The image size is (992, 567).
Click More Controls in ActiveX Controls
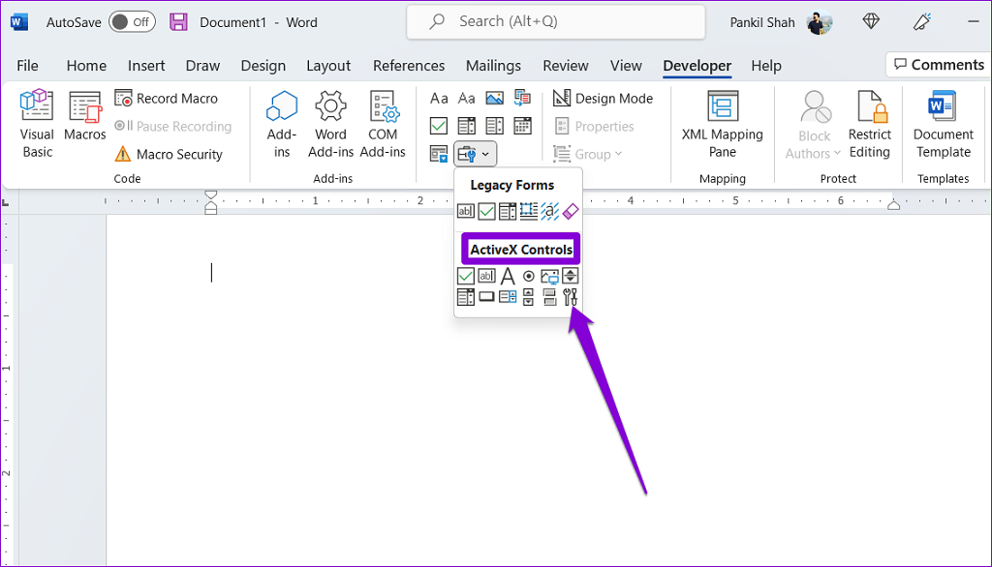[570, 297]
